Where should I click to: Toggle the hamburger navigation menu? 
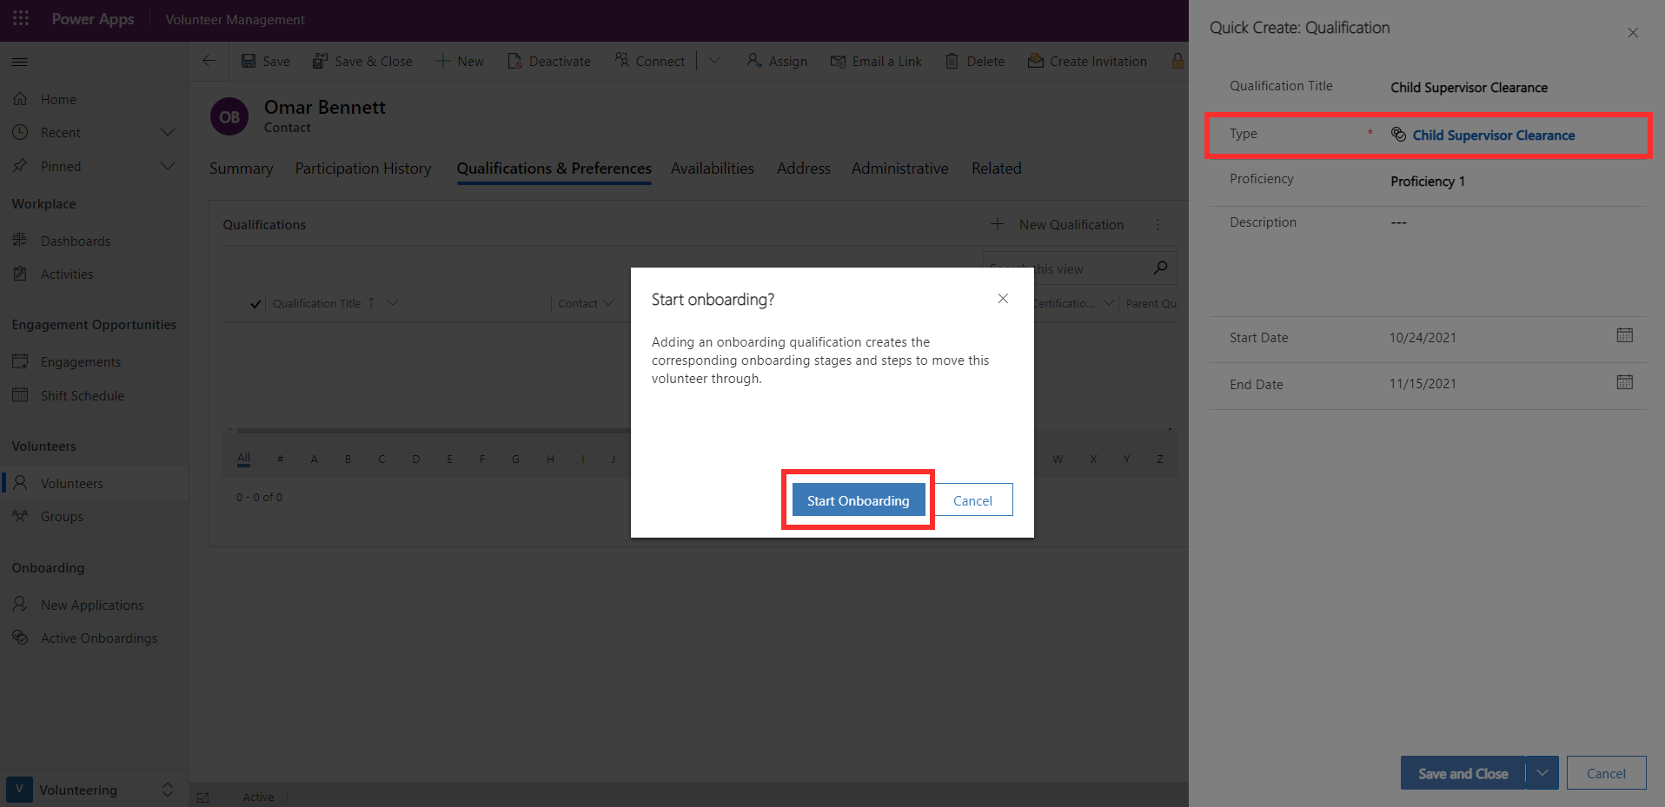[19, 62]
